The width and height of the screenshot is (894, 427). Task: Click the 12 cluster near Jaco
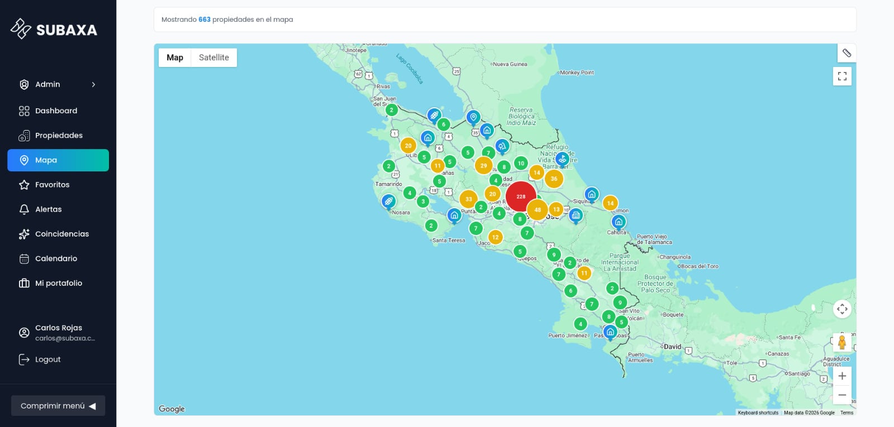click(495, 237)
